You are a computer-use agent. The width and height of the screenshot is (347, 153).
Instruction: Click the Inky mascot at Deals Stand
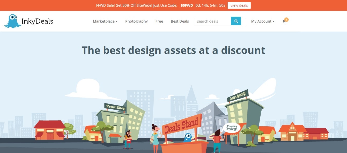[188, 138]
